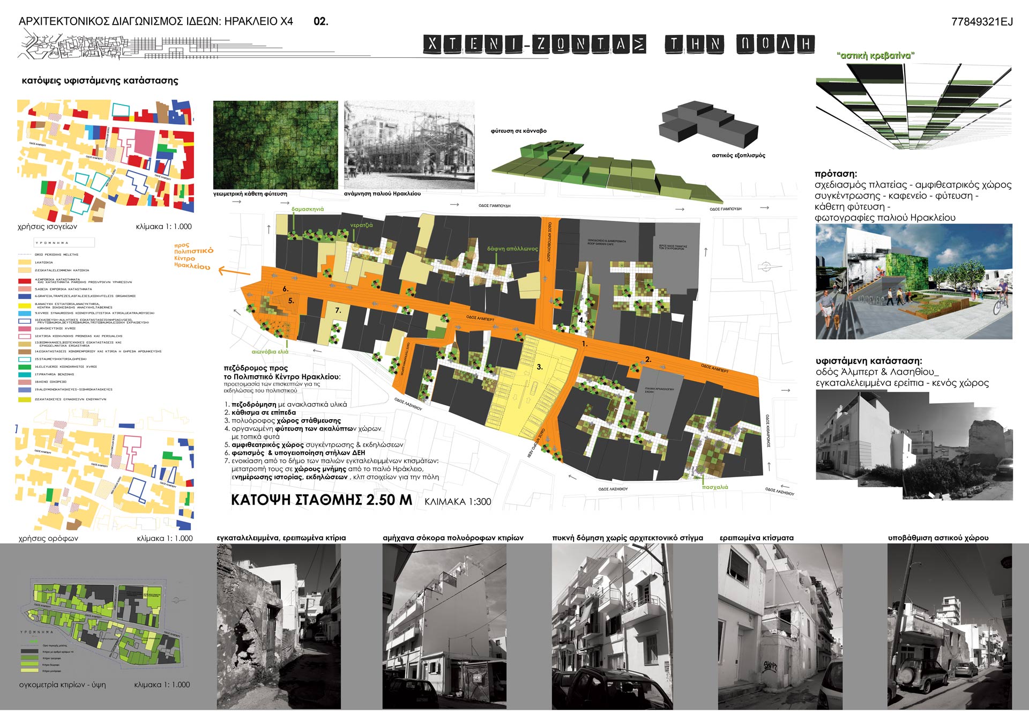Click plan marker number 5 on the amphitheater
The image size is (1029, 728).
[291, 301]
